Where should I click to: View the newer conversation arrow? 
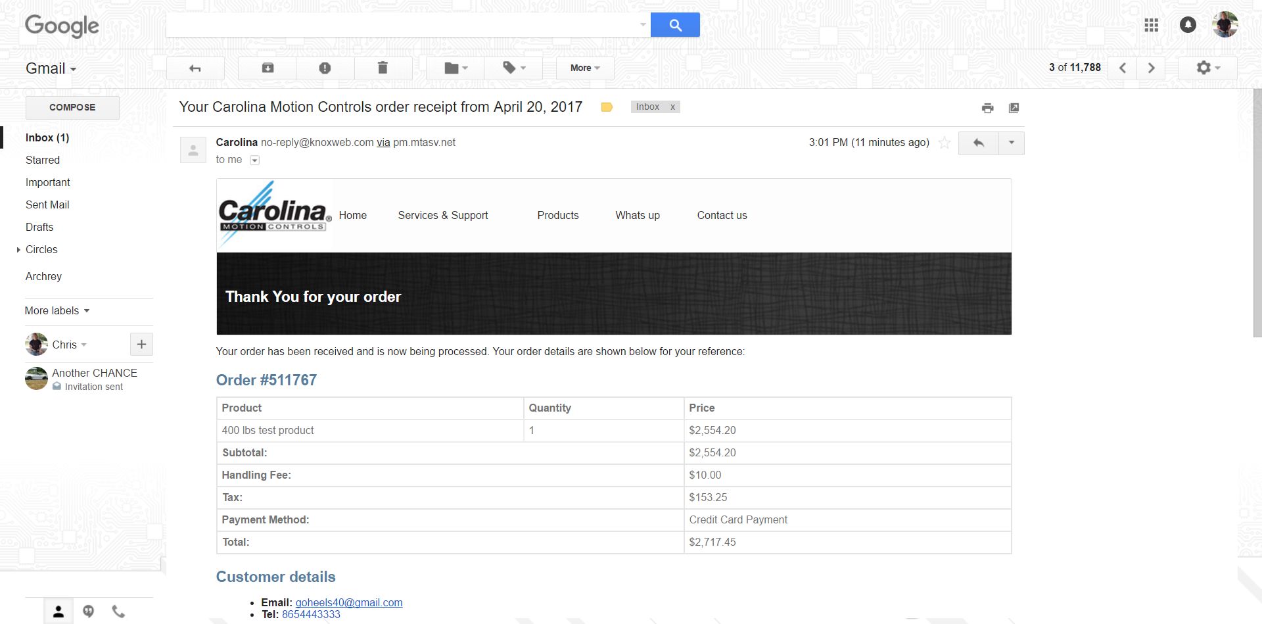[x=1123, y=68]
